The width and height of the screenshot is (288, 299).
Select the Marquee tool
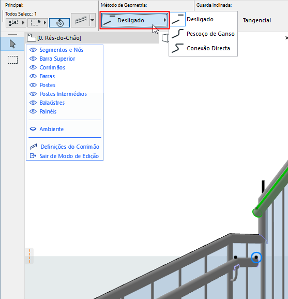point(12,60)
